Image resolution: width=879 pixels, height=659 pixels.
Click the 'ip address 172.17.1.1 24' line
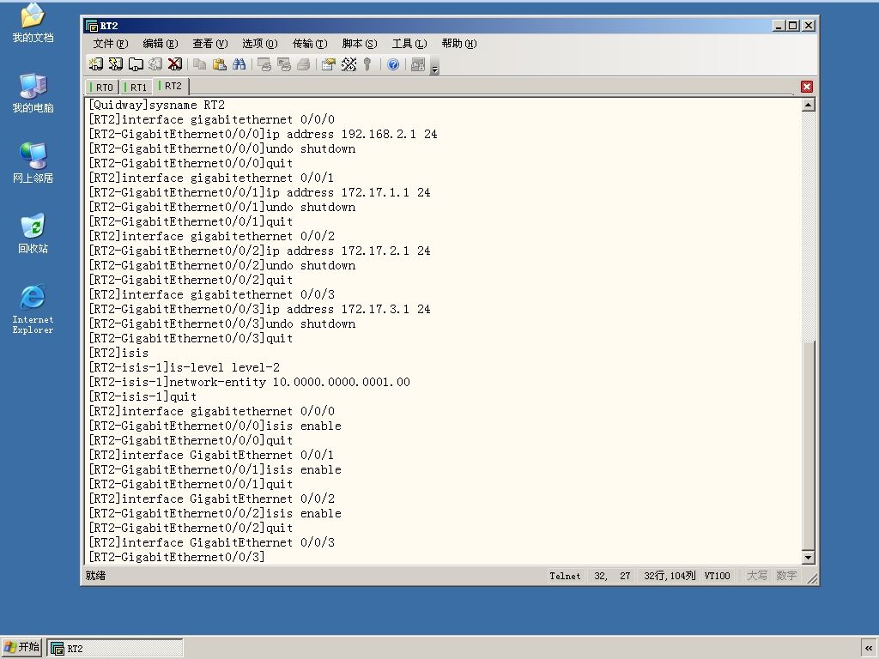[x=259, y=192]
